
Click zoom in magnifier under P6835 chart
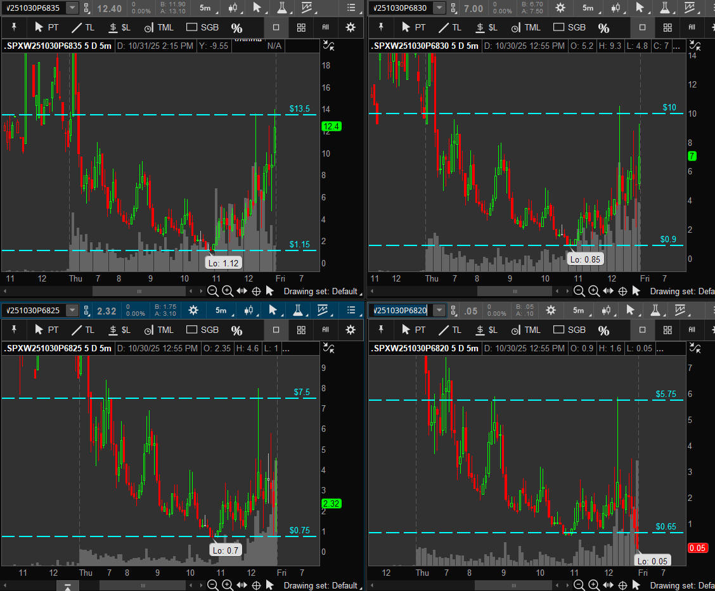click(x=228, y=291)
